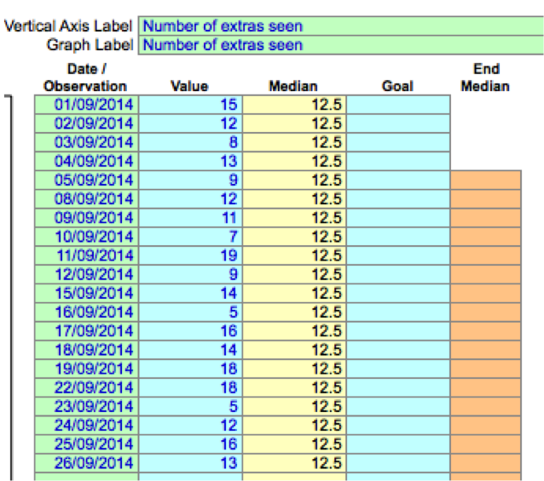The width and height of the screenshot is (544, 481).
Task: Select the date cell 03/09/2014
Action: tap(87, 142)
